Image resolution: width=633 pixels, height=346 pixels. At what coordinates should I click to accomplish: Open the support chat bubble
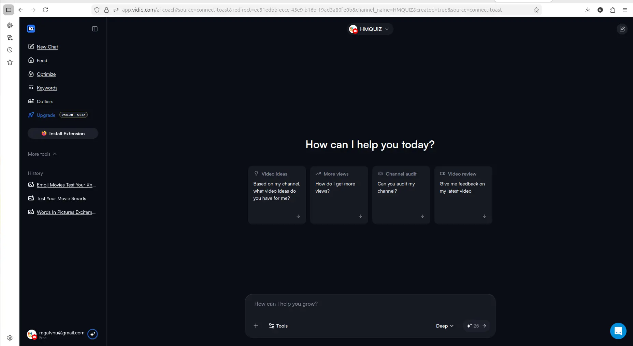618,331
